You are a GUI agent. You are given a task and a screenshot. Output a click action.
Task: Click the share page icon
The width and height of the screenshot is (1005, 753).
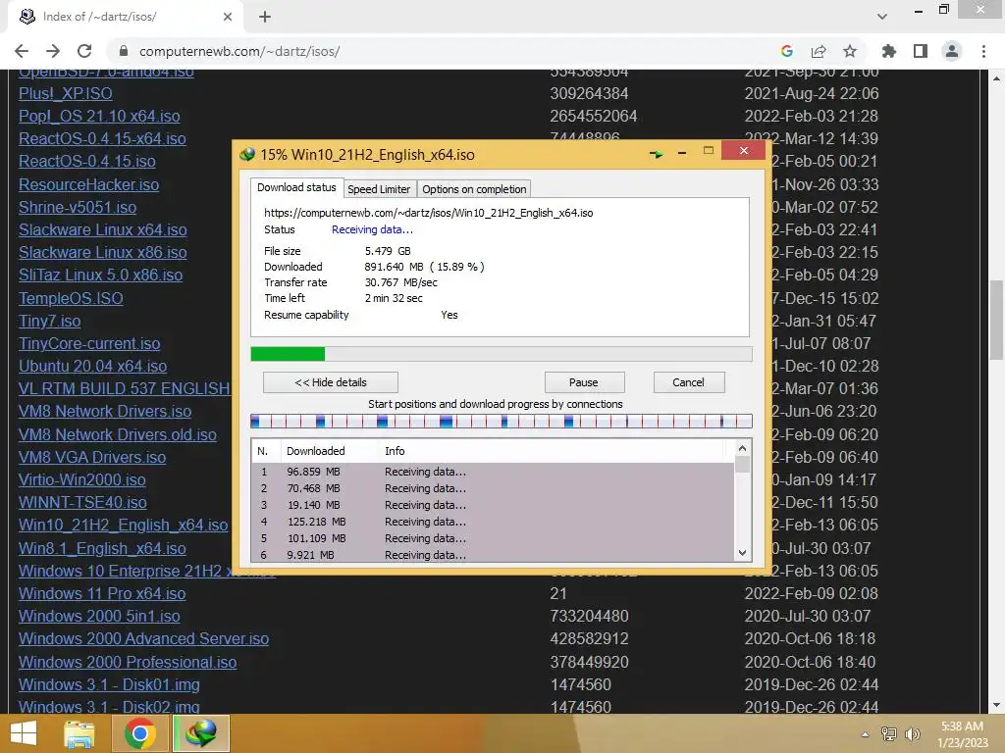(x=819, y=51)
